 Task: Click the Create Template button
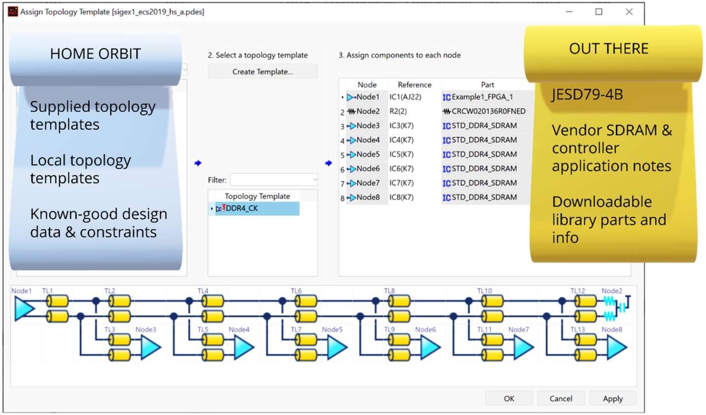point(262,71)
